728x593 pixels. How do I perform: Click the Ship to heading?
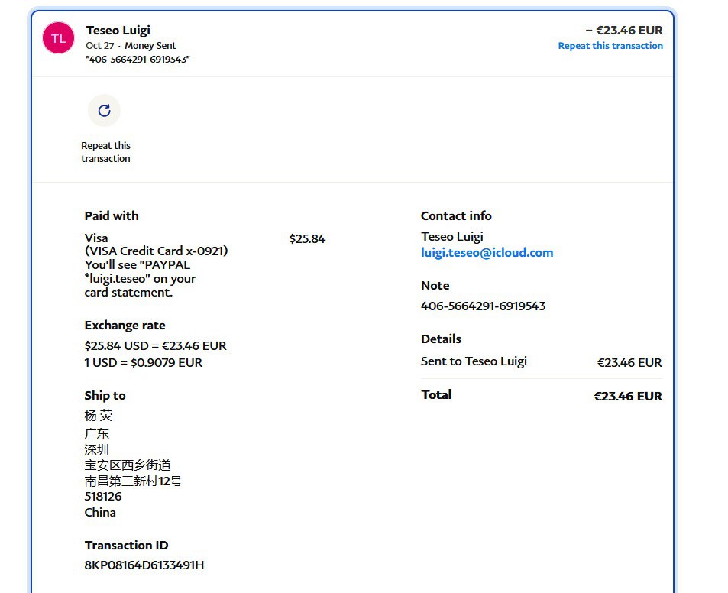(105, 396)
